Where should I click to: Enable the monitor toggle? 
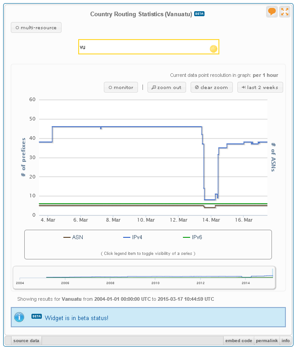(x=121, y=87)
